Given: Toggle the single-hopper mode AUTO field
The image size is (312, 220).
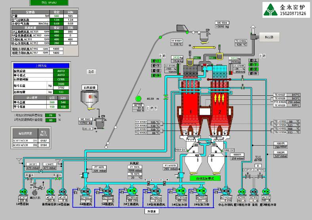Looking at the screenshot, I should coord(61,75).
